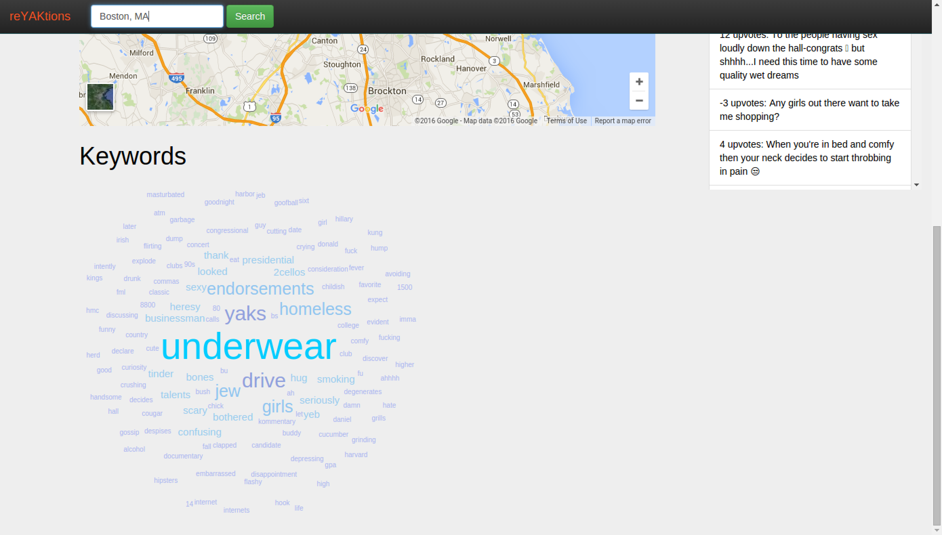Viewport: 942px width, 535px height.
Task: Click the Route 3 marker on map
Action: point(494,61)
